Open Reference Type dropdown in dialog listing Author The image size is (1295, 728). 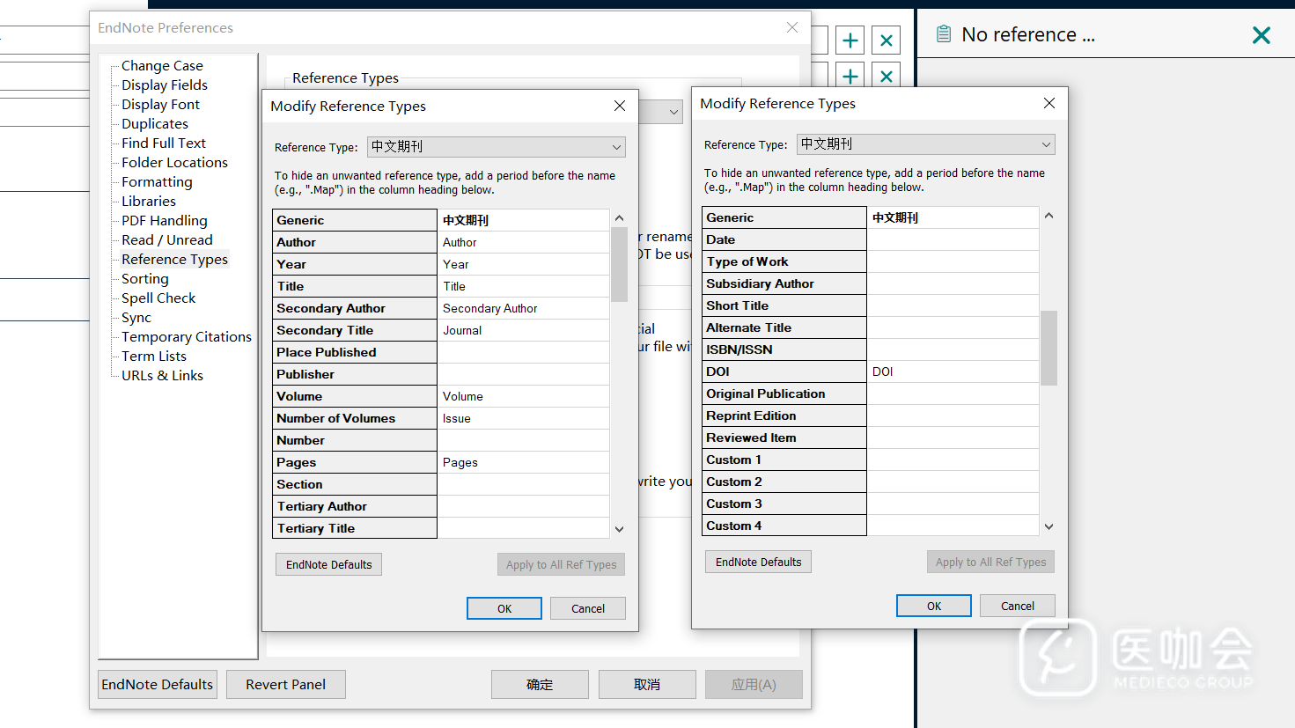tap(496, 147)
